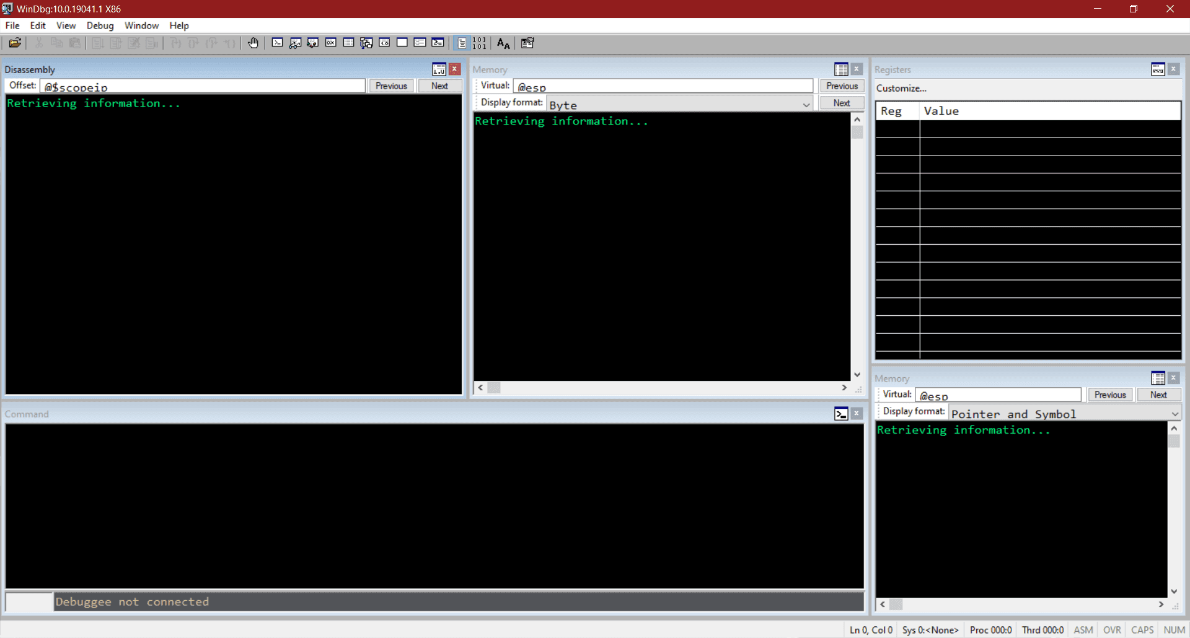
Task: Close the Disassembly panel
Action: [455, 69]
